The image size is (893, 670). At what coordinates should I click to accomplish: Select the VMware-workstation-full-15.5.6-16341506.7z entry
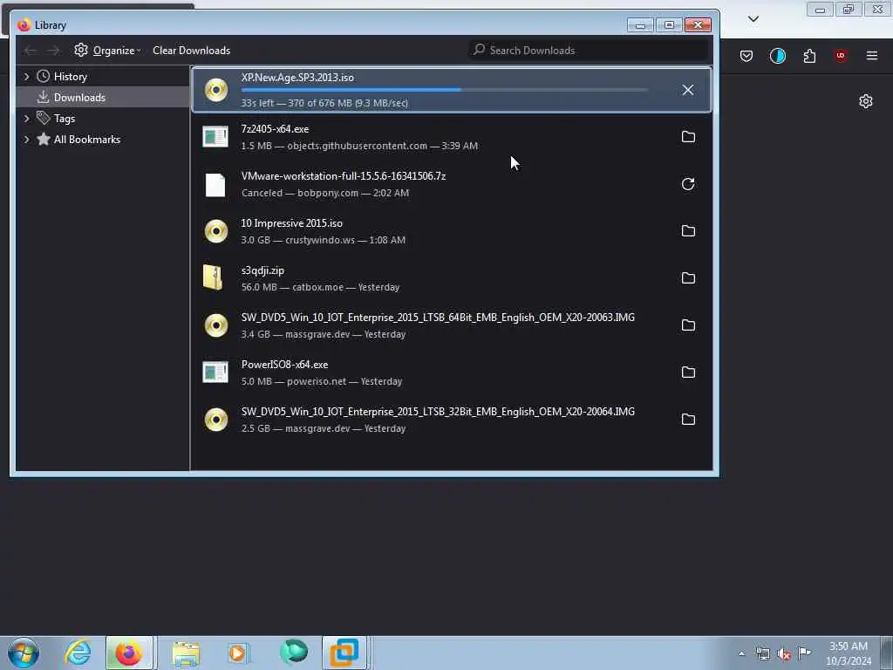pos(452,184)
